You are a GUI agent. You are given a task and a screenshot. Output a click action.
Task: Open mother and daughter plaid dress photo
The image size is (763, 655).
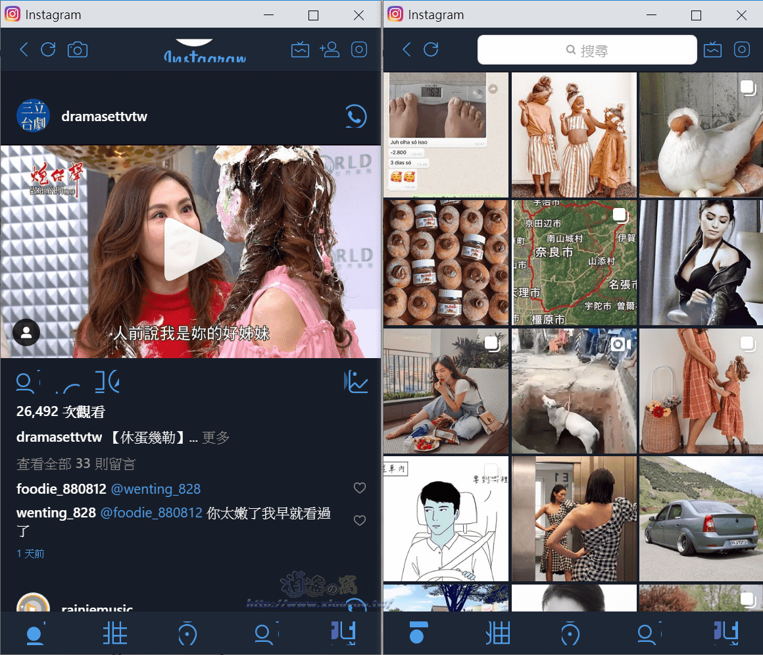coord(701,391)
